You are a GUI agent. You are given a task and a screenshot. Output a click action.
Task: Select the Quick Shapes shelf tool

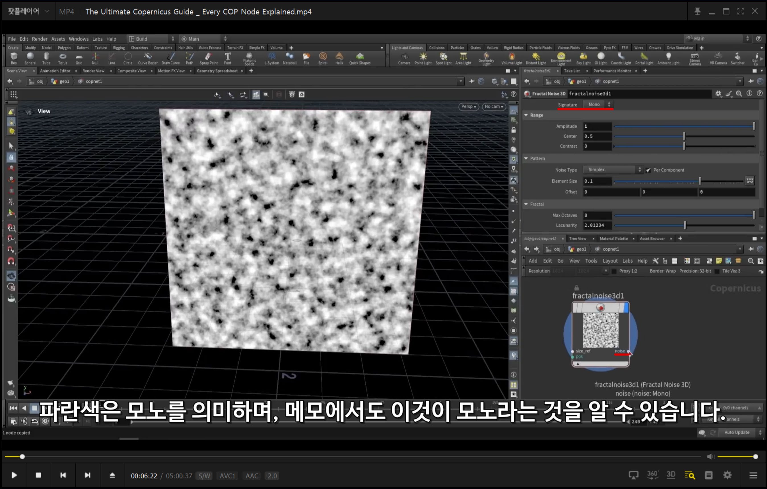[360, 59]
